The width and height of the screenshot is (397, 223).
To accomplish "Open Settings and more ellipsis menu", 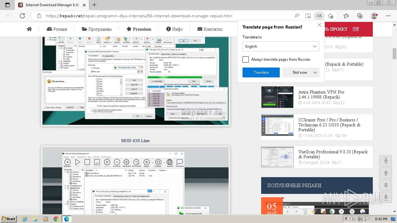I will pyautogui.click(x=388, y=16).
